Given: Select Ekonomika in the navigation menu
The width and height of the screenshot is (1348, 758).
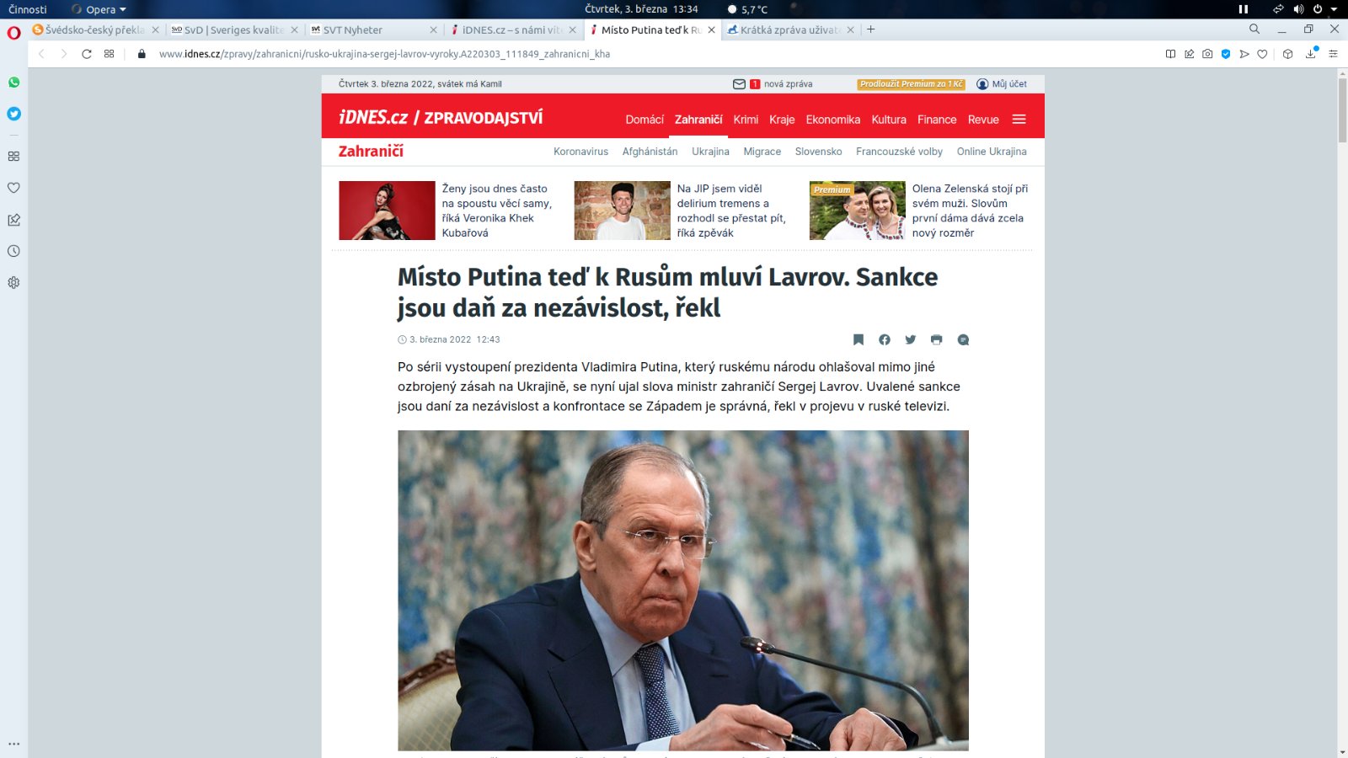Looking at the screenshot, I should click(832, 120).
